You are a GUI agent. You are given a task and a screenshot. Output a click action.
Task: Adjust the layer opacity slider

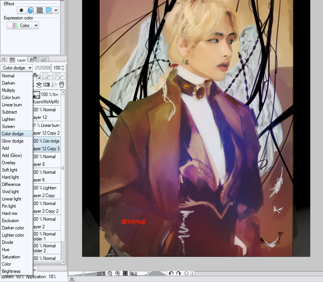point(43,67)
